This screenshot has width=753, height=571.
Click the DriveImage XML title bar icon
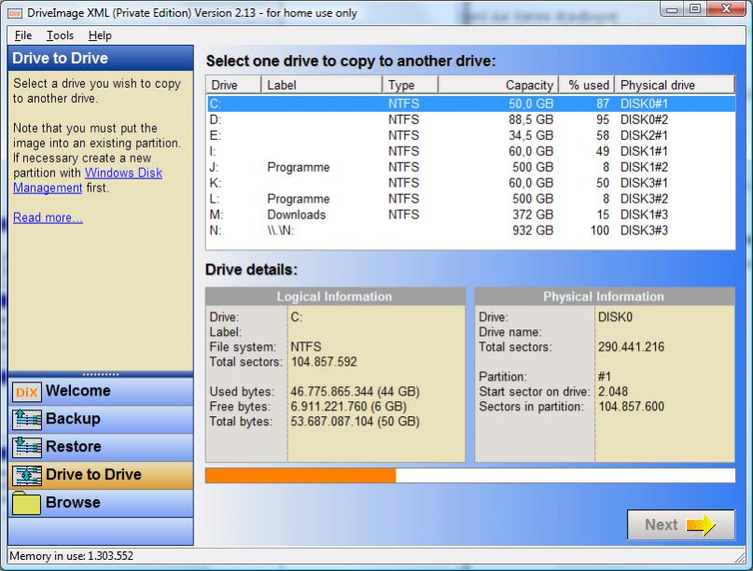(15, 13)
